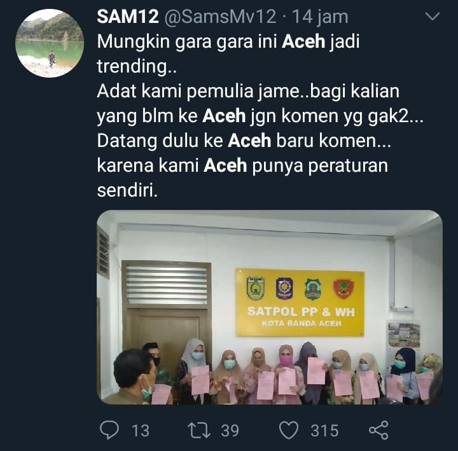458x451 pixels.
Task: View the 39 retweets count
Action: tap(230, 431)
